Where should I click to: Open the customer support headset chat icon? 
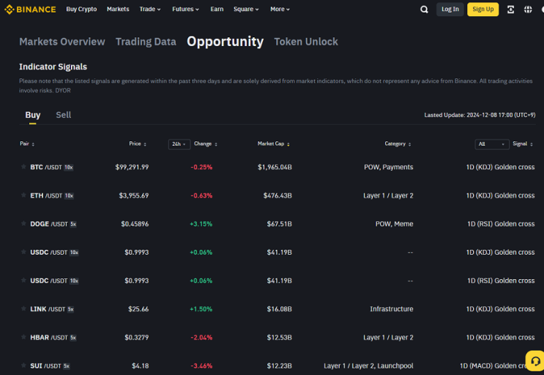[535, 361]
